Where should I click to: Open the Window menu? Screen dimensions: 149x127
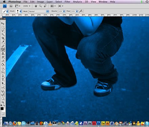tap(103, 2)
